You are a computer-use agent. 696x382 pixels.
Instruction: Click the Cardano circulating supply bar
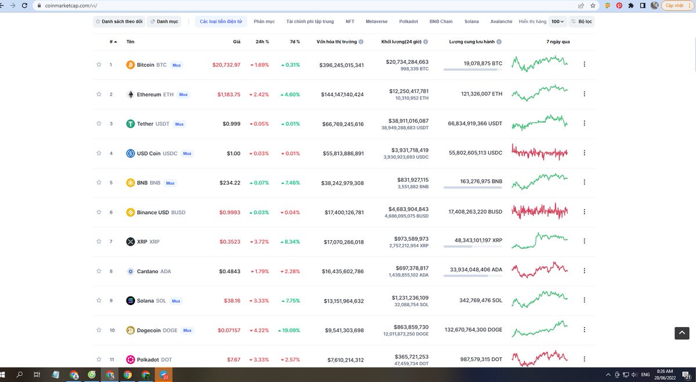[473, 276]
